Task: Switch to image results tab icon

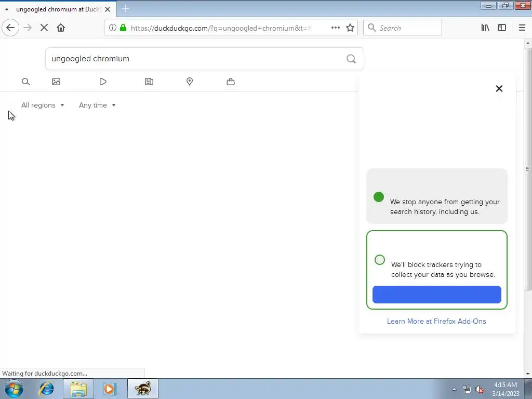Action: click(56, 82)
